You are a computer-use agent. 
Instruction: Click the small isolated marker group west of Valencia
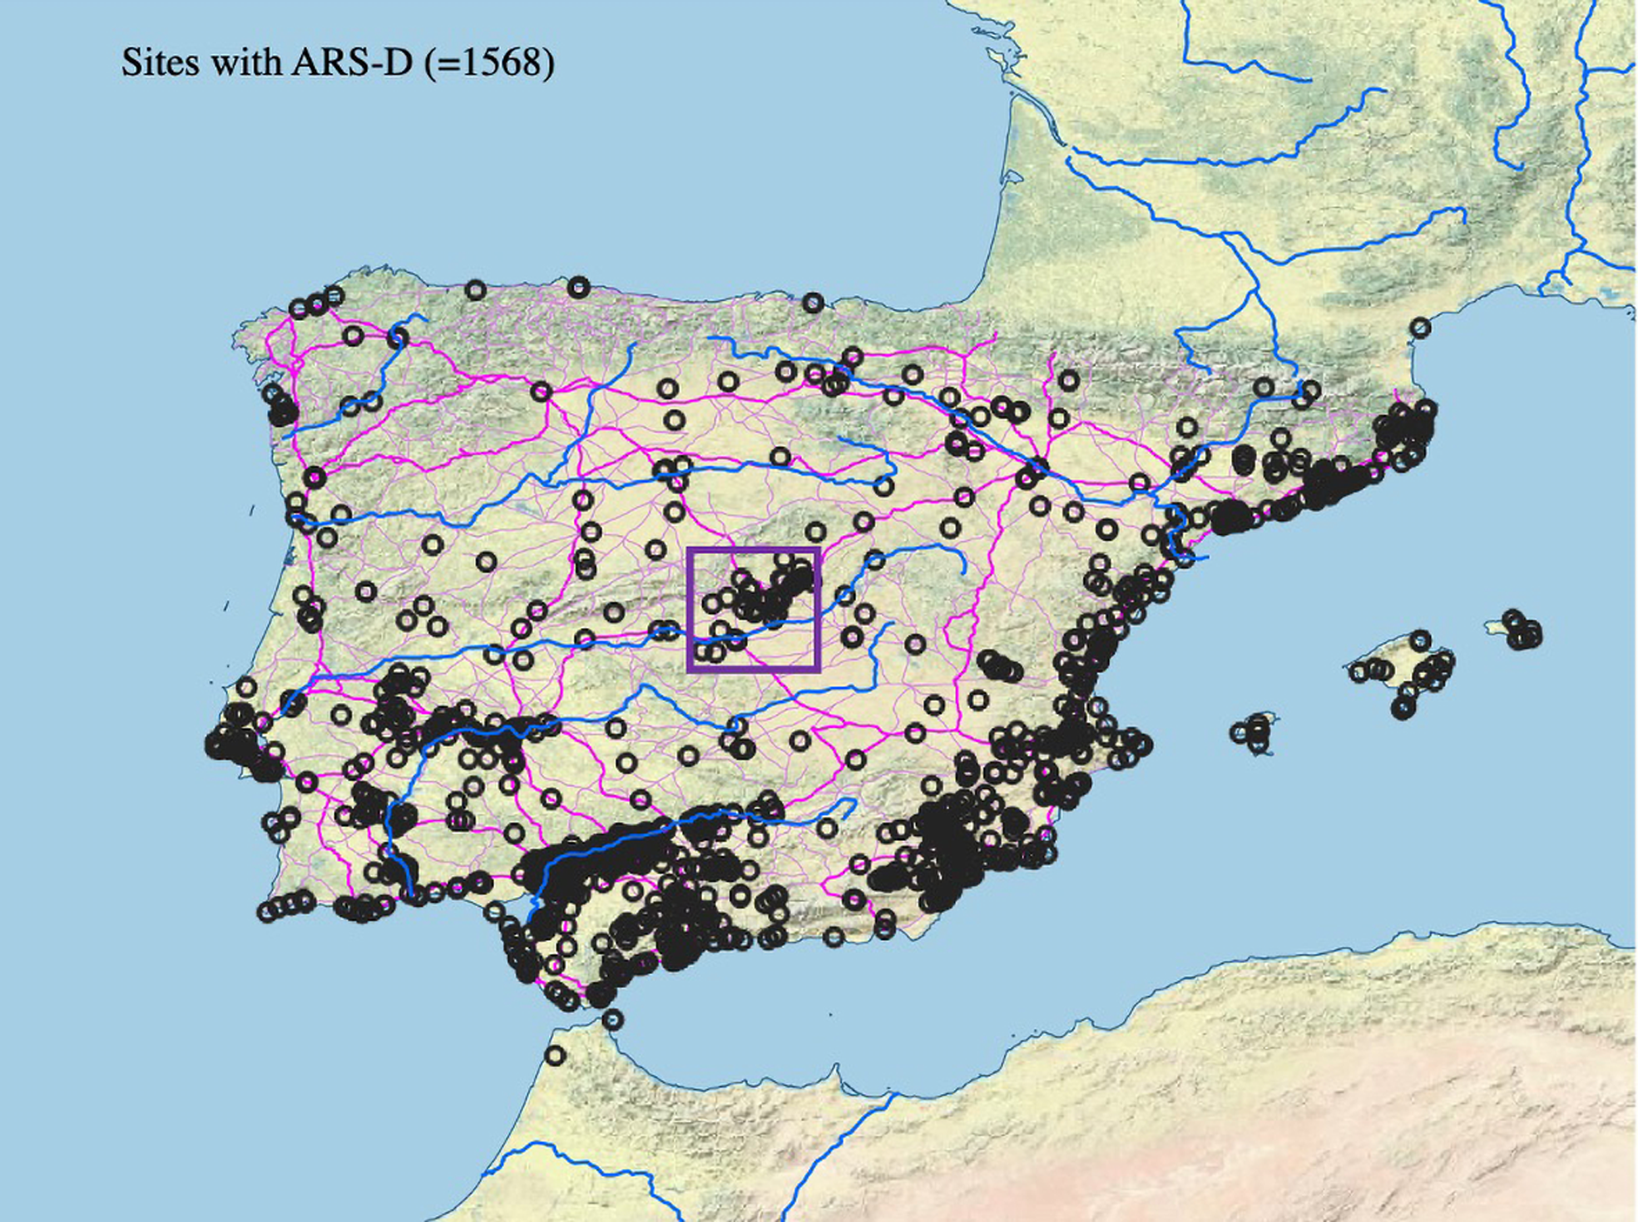tap(998, 667)
